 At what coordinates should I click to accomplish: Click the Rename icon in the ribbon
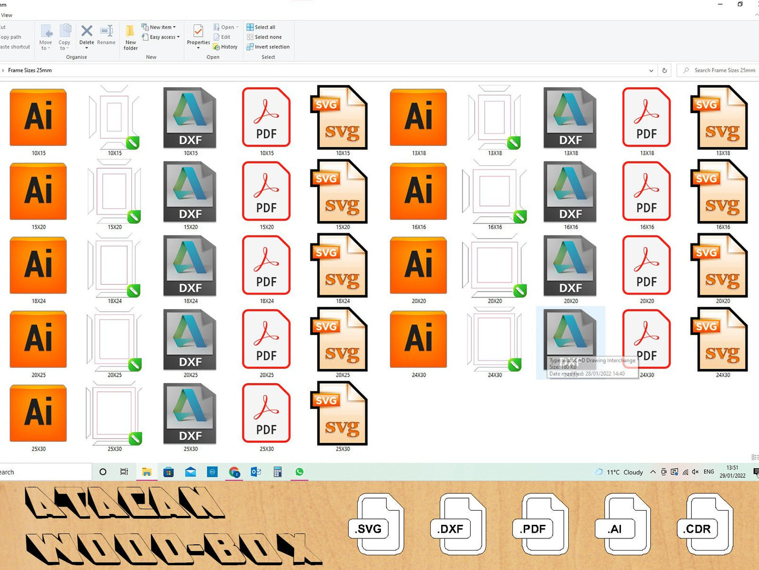tap(106, 35)
